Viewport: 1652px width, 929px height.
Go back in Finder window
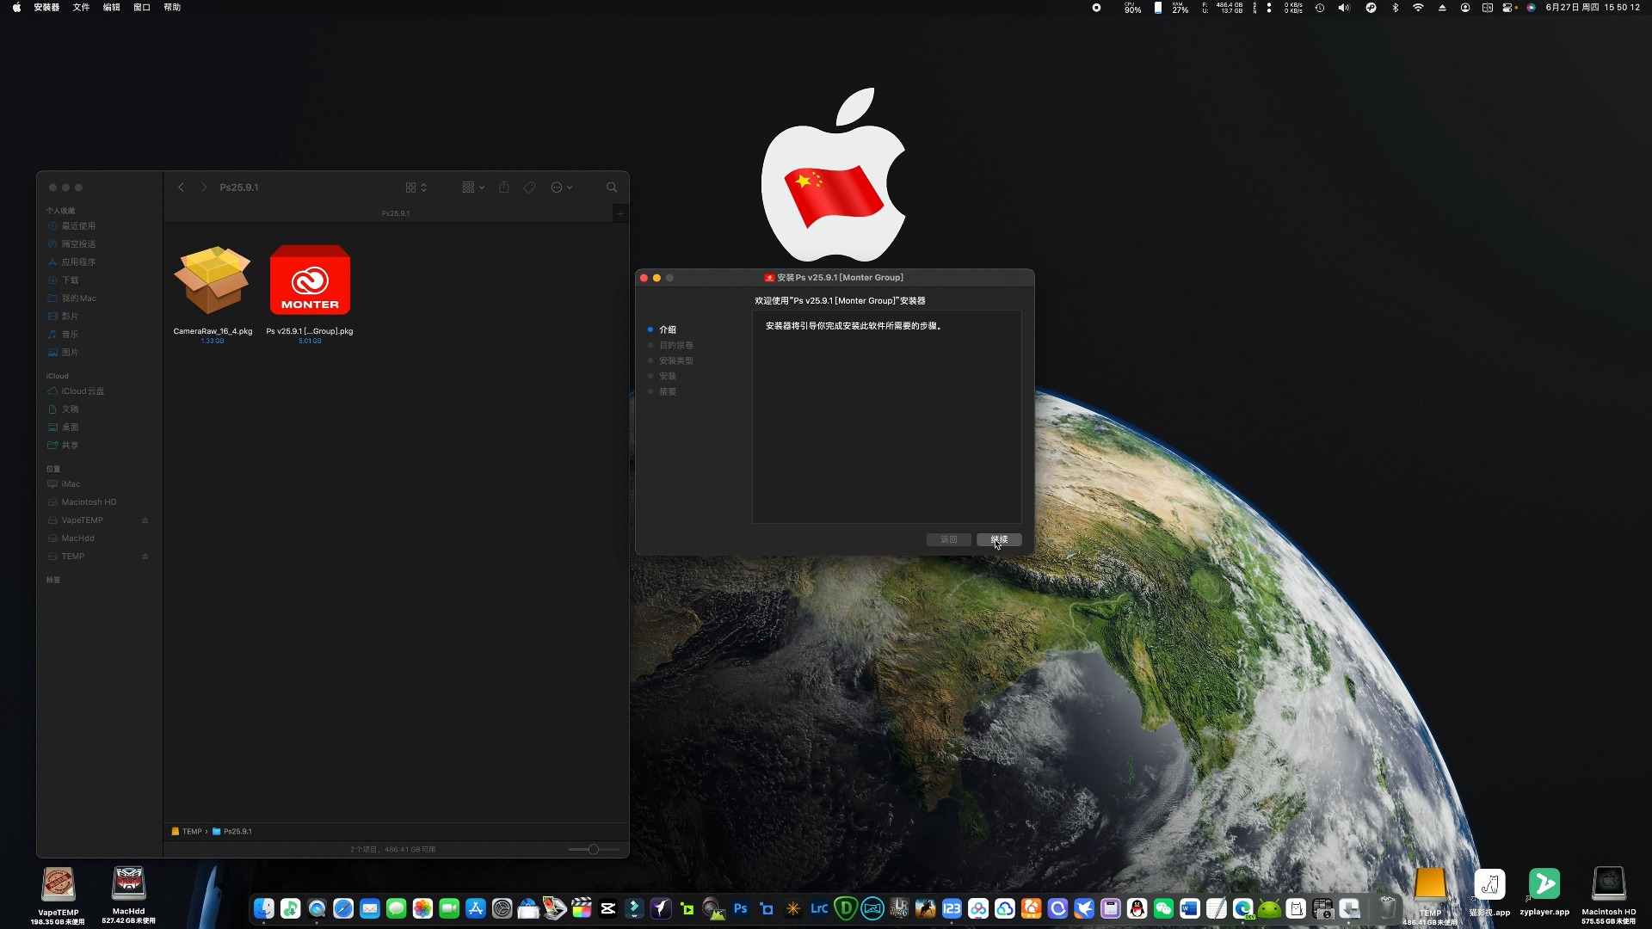click(181, 188)
